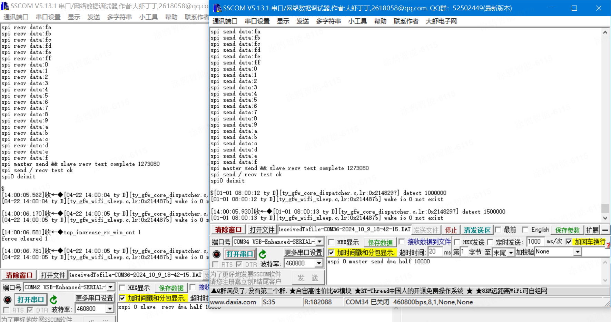Click the red port status indicator in COM34 window
This screenshot has height=322, width=611.
pyautogui.click(x=217, y=254)
